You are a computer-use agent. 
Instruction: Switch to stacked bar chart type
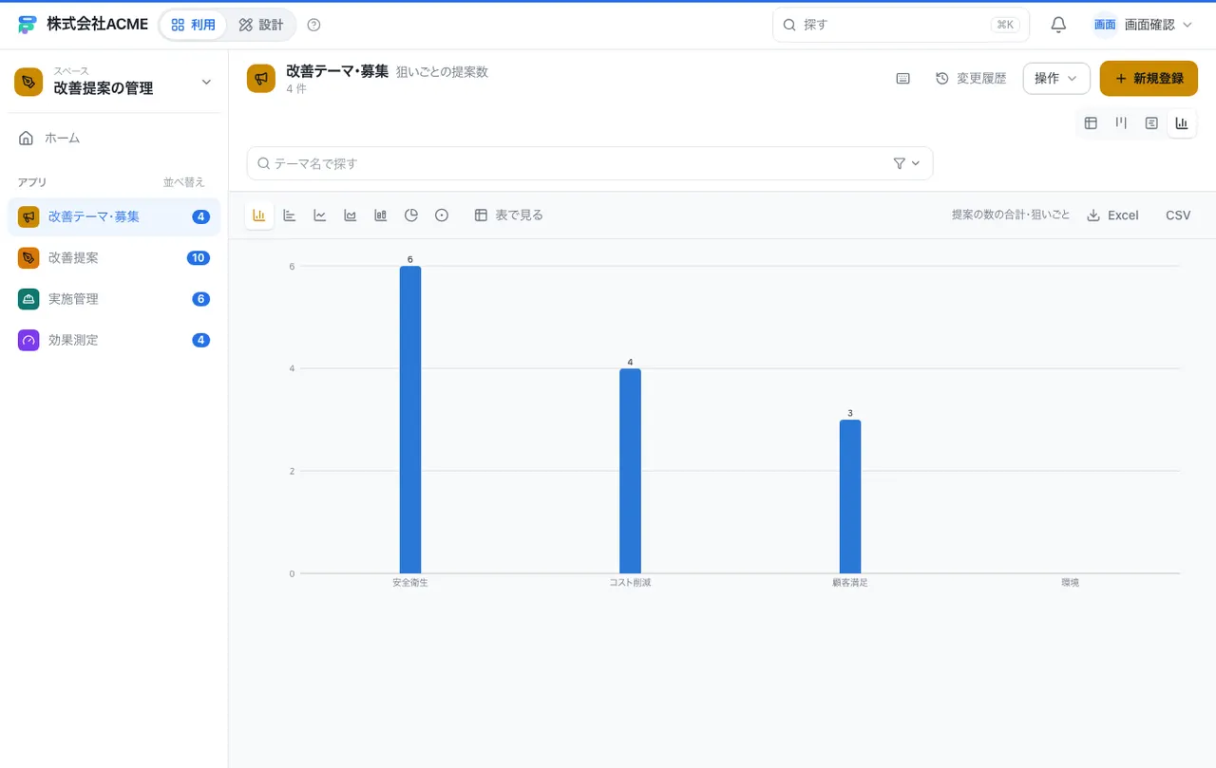click(x=381, y=215)
